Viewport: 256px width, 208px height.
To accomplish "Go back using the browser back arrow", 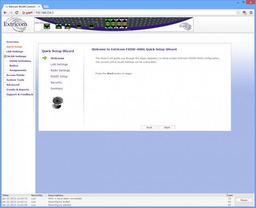I will tap(5, 12).
